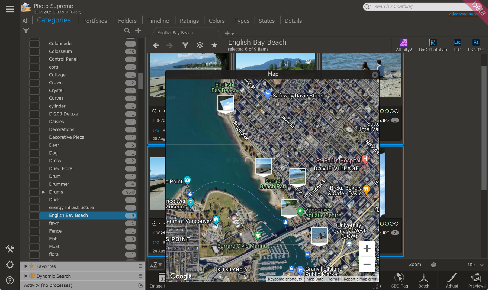The height and width of the screenshot is (290, 488).
Task: Open in DxO PhotoLab
Action: tap(433, 45)
